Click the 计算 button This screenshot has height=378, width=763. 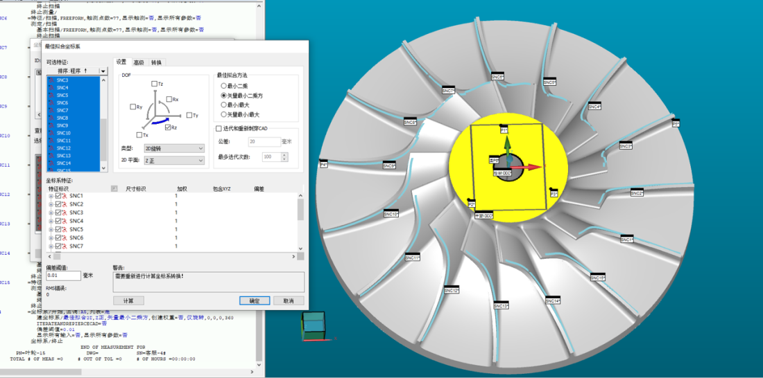[x=128, y=301]
